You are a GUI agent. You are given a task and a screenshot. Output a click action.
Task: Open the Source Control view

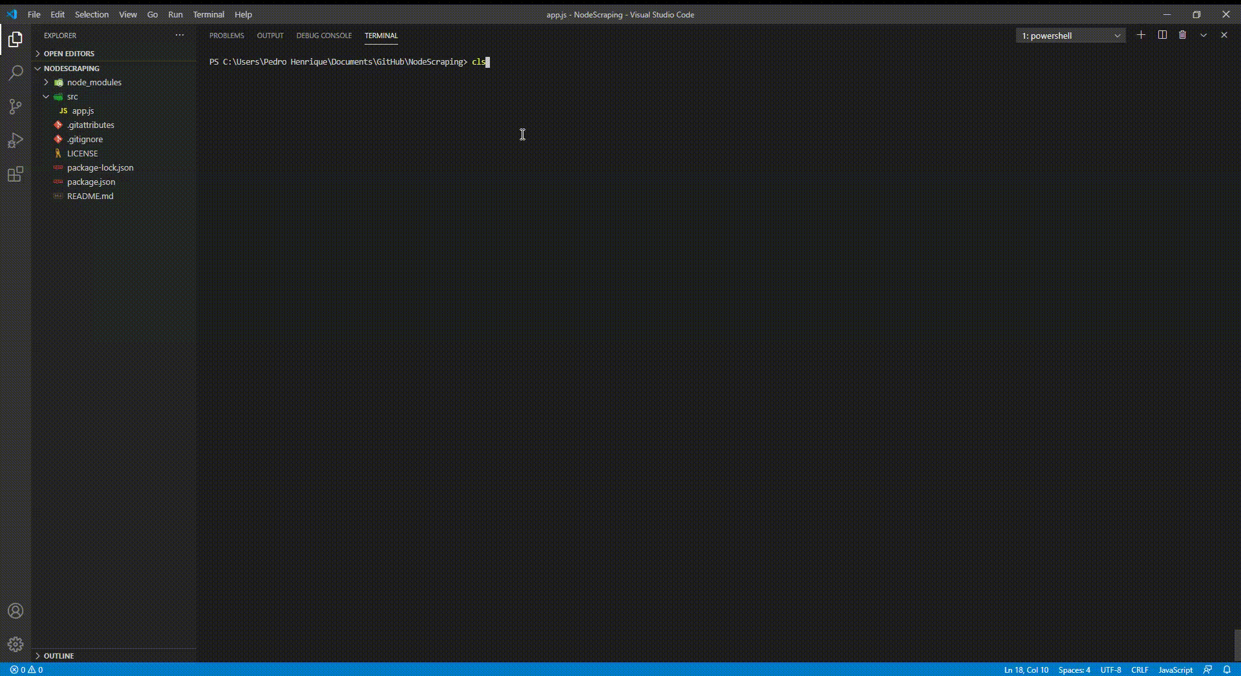click(16, 107)
